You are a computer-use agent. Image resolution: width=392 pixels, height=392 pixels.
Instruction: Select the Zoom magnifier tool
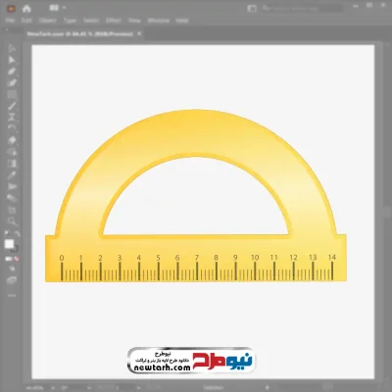pos(12,221)
